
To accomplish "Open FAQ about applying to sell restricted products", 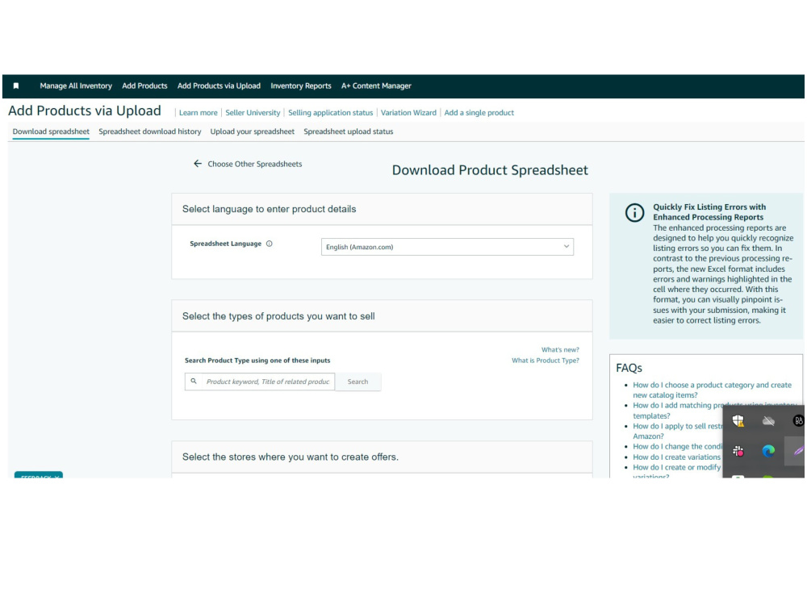I will coord(677,431).
